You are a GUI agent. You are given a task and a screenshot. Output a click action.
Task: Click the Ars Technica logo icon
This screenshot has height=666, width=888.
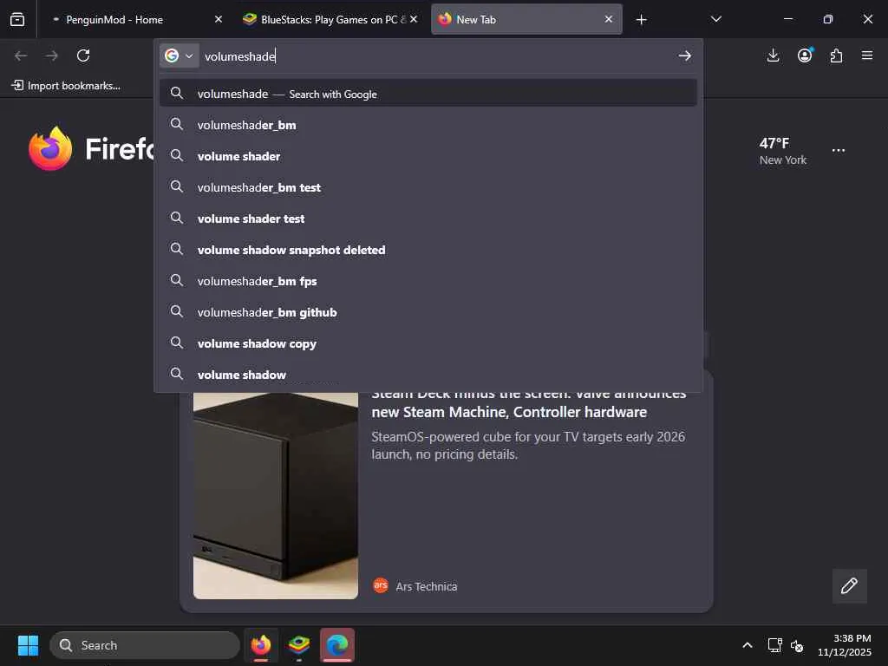(x=381, y=585)
